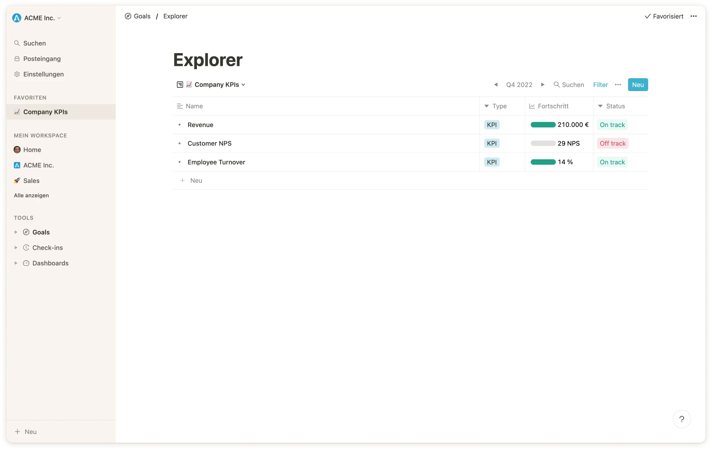Expand the Check-ins tree item
Image resolution: width=712 pixels, height=450 pixels.
coord(16,248)
